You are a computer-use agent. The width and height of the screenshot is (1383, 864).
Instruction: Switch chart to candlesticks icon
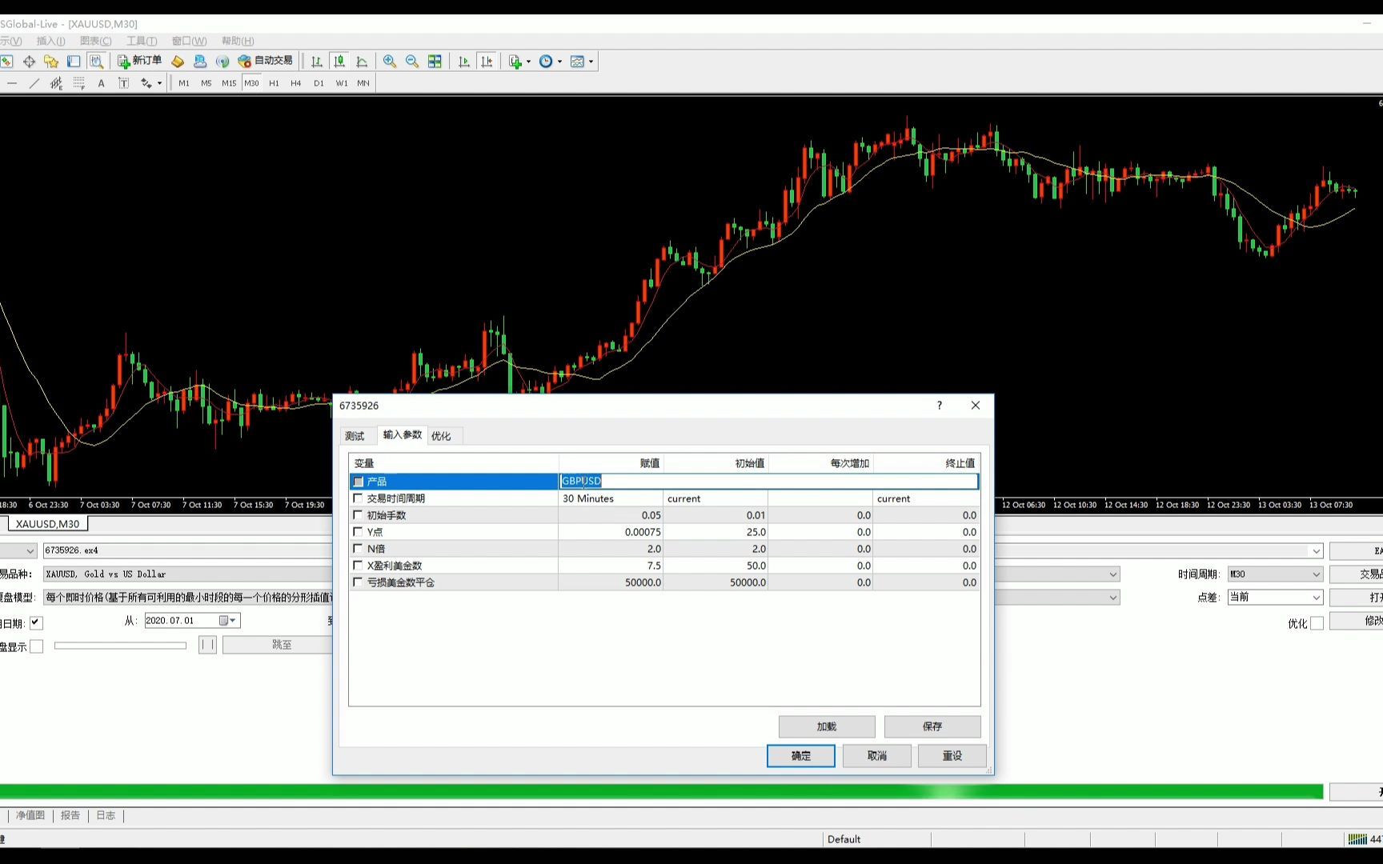click(339, 62)
